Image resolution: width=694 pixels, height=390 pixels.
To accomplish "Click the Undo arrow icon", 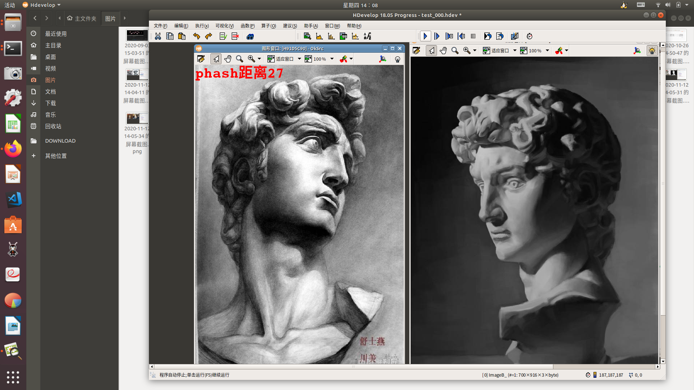I will click(x=196, y=36).
